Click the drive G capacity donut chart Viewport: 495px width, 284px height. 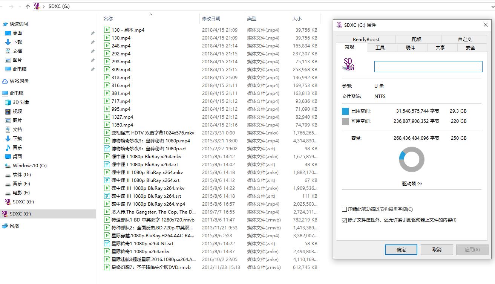[411, 159]
